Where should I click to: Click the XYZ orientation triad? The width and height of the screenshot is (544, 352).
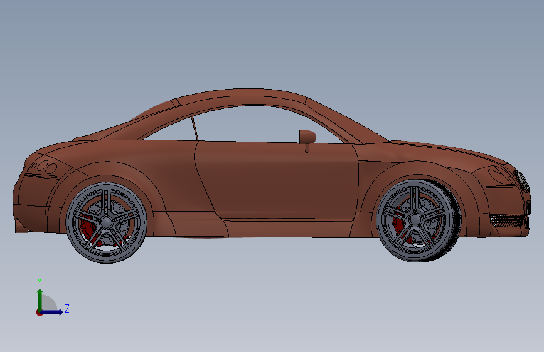(52, 298)
